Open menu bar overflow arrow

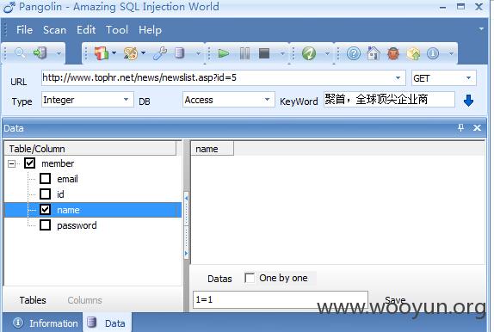point(481,29)
